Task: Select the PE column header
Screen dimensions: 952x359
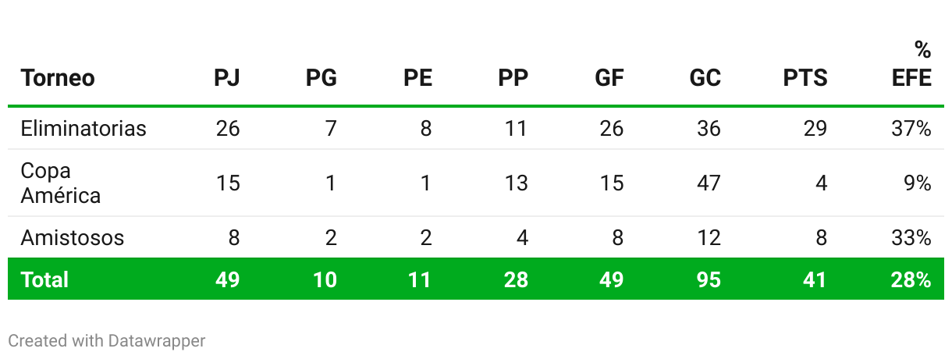Action: (418, 78)
